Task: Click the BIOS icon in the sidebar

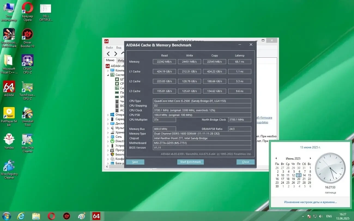Action: pos(117,106)
